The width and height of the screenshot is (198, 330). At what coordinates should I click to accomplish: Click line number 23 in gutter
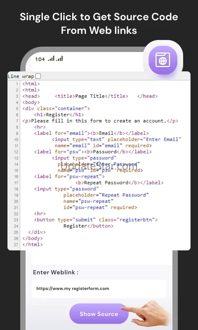point(16,220)
